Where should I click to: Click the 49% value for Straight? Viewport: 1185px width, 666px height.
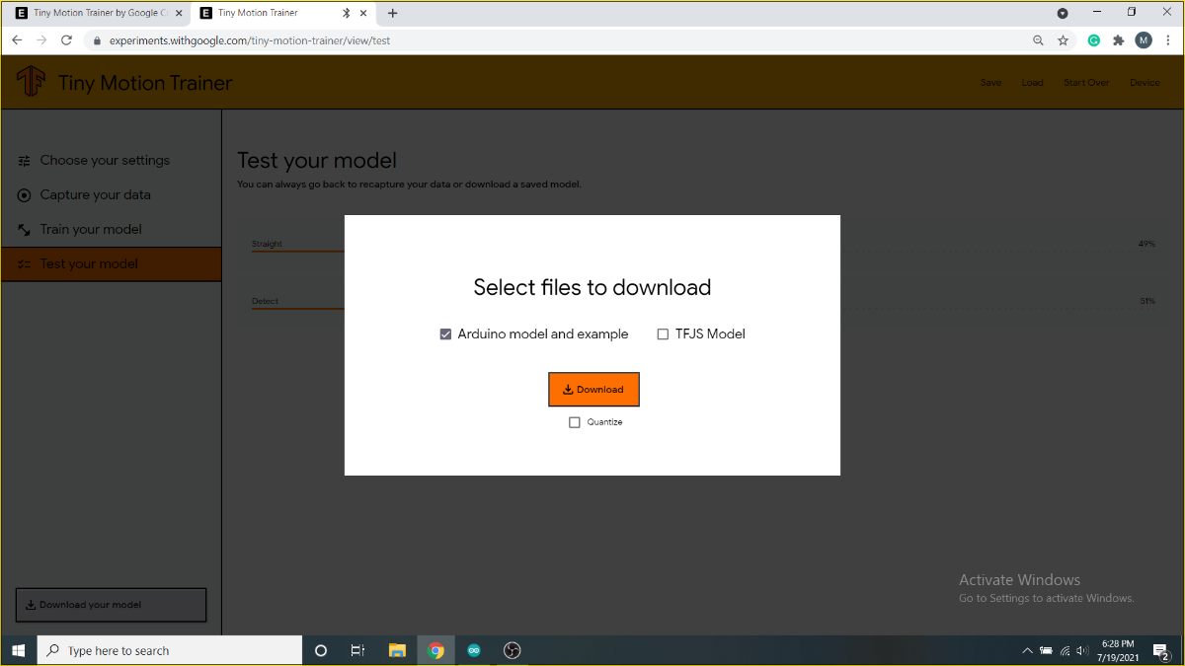point(1146,244)
